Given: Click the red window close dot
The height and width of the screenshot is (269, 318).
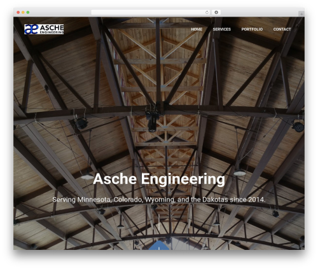Looking at the screenshot, I should click(x=18, y=13).
